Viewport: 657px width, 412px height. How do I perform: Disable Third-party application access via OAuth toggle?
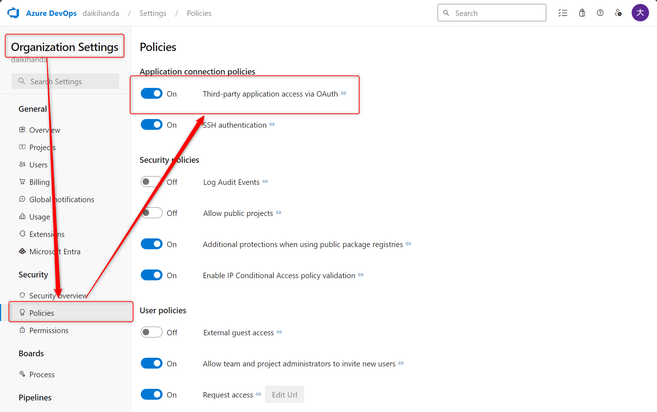(152, 94)
